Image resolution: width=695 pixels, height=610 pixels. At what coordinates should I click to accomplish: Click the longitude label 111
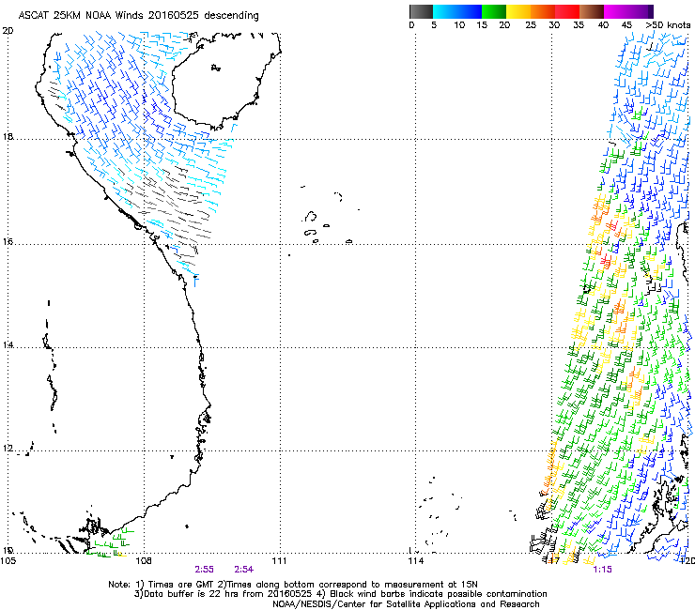pyautogui.click(x=279, y=561)
